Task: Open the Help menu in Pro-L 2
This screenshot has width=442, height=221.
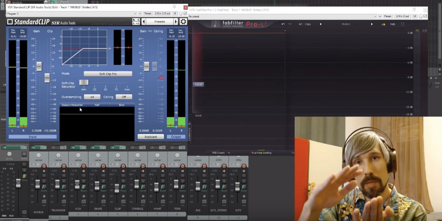Action: 392,24
